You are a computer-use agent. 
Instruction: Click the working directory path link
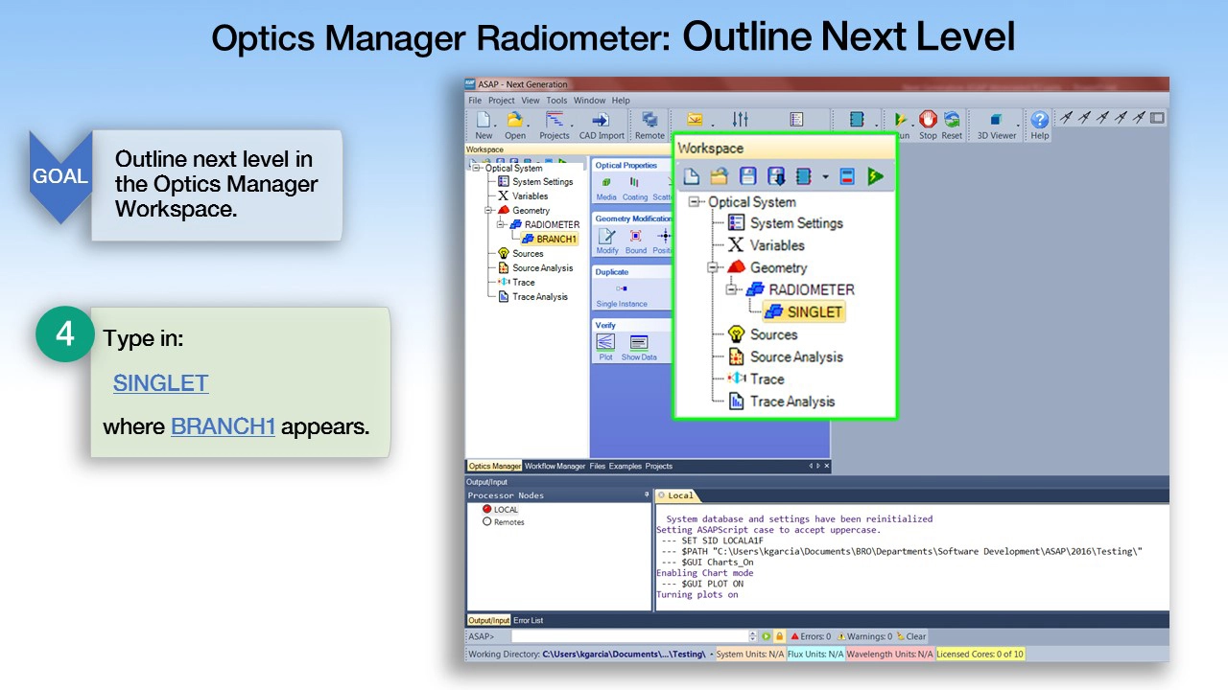pos(624,655)
